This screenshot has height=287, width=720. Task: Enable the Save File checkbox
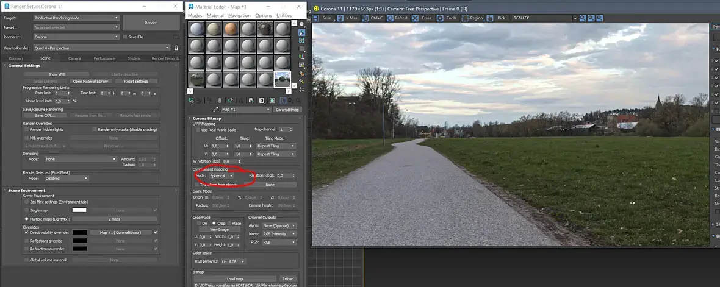125,37
